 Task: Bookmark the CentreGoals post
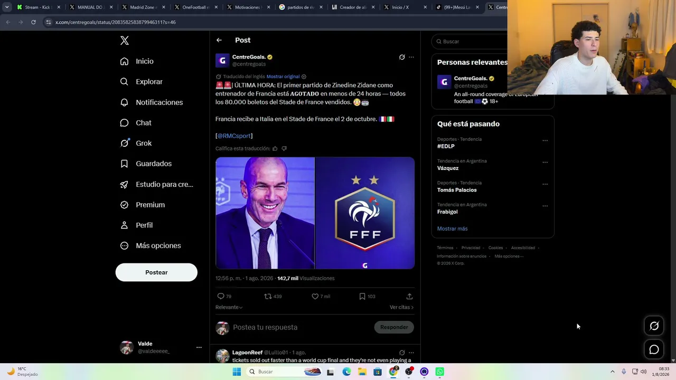pos(362,296)
